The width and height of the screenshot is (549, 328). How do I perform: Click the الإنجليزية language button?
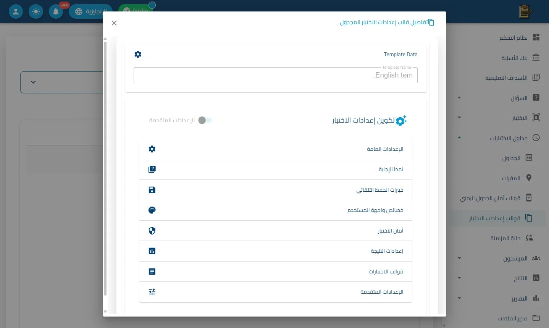[90, 11]
